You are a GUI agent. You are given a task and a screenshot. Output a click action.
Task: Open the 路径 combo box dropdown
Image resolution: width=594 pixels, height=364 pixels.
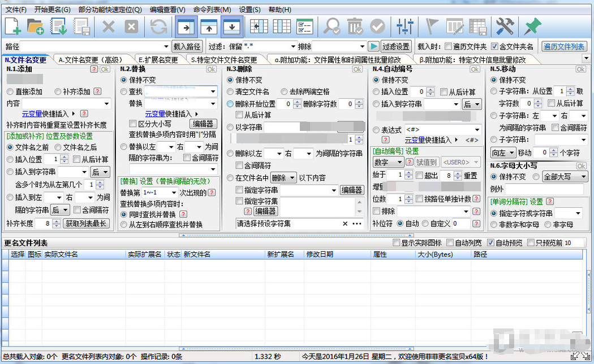pyautogui.click(x=166, y=46)
